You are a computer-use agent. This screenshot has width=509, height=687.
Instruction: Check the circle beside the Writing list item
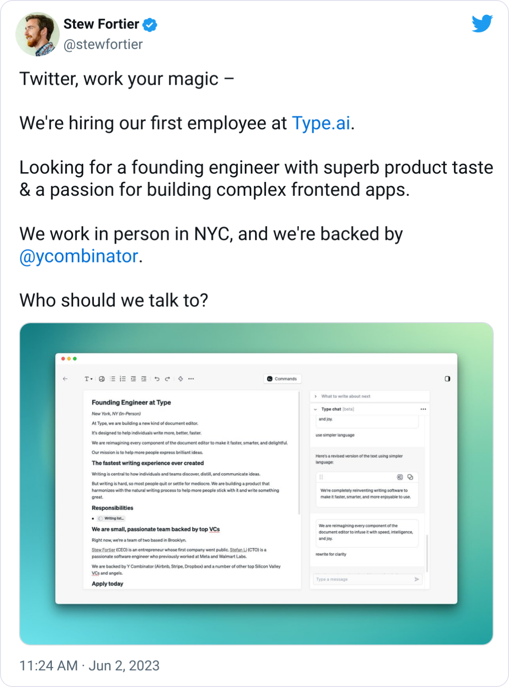coord(101,518)
